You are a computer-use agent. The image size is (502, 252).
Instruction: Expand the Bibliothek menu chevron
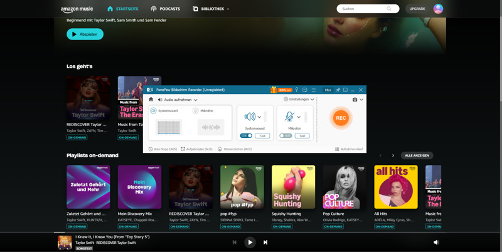point(228,9)
